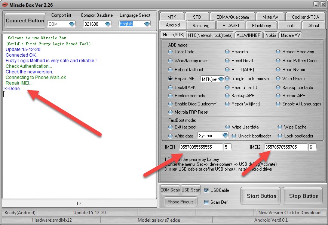
Task: Open the Comport inf COM1 dropdown
Action: click(x=72, y=24)
